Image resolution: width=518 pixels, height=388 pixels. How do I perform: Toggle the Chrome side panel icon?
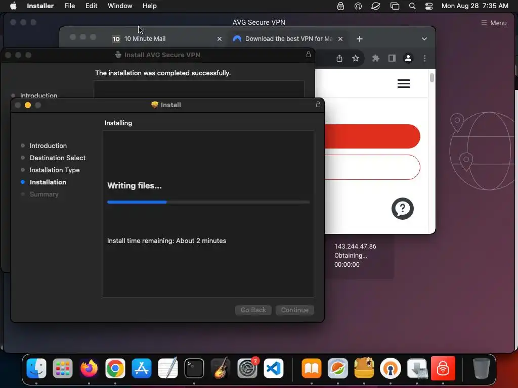point(392,59)
